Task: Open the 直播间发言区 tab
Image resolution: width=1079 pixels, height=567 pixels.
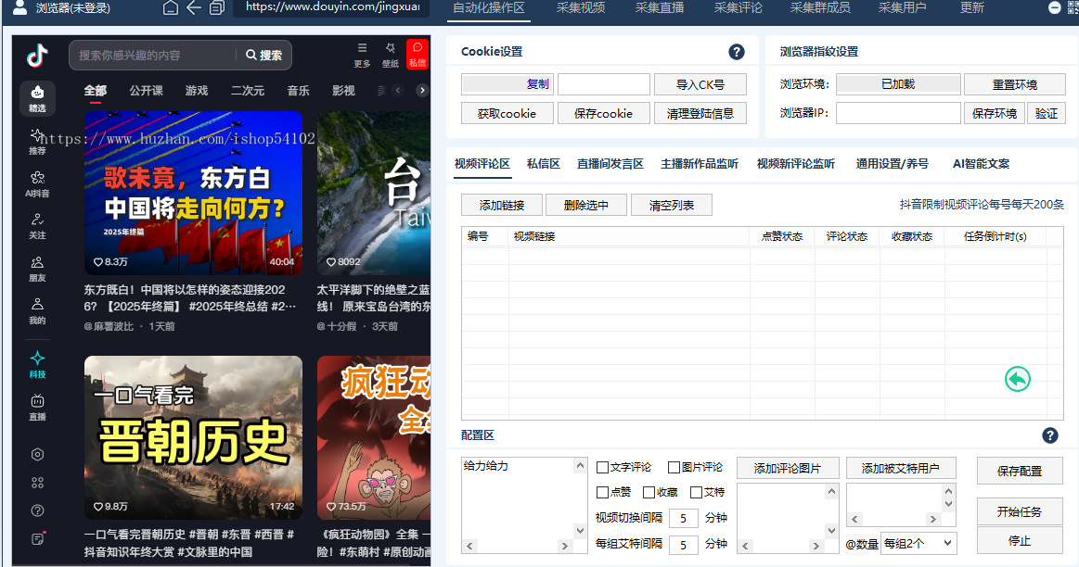Action: click(610, 164)
